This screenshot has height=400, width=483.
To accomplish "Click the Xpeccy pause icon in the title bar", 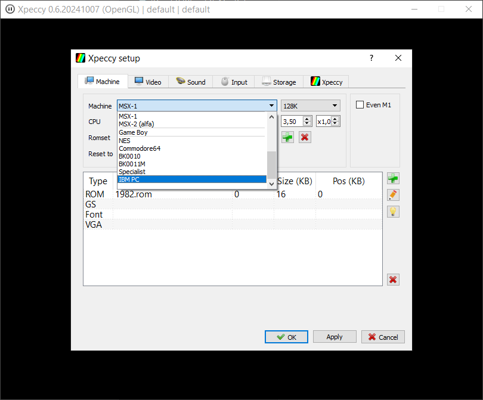I will [10, 9].
